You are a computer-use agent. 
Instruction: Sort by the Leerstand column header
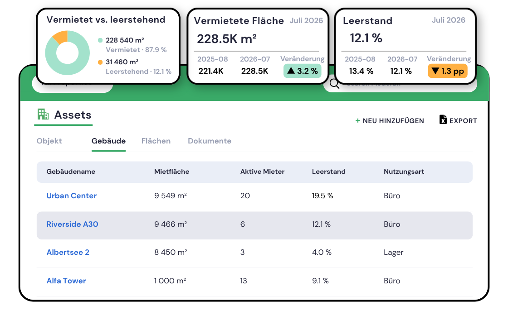point(328,172)
